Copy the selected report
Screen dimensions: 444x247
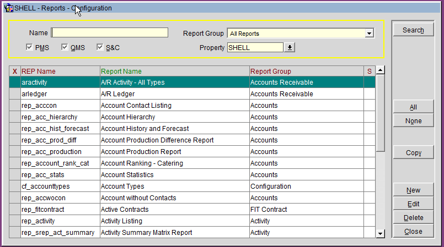413,153
